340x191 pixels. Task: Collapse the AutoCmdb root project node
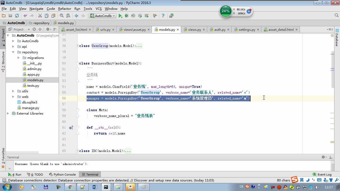pyautogui.click(x=8, y=36)
